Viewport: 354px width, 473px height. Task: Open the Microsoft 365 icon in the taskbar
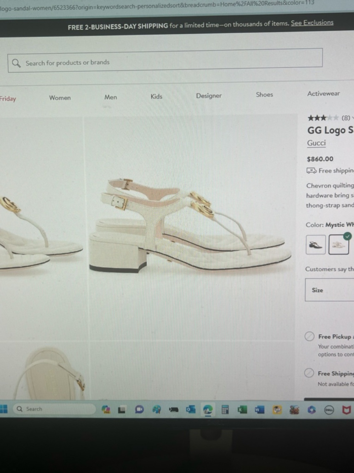tap(312, 410)
